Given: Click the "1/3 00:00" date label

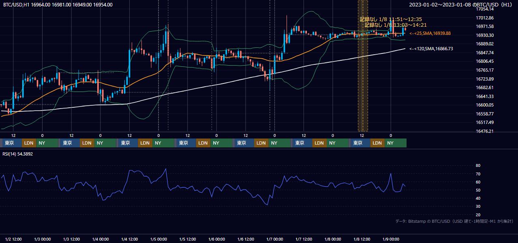Looking at the screenshot, I should [x=42, y=239].
